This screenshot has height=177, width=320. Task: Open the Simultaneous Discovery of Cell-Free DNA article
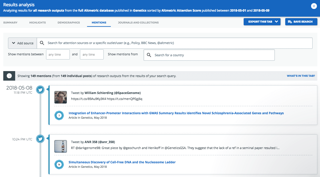(x=122, y=162)
